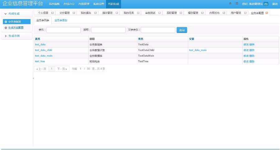This screenshot has height=150, width=280.
Task: Open the grid layout icon in header
Action: [x=237, y=3]
